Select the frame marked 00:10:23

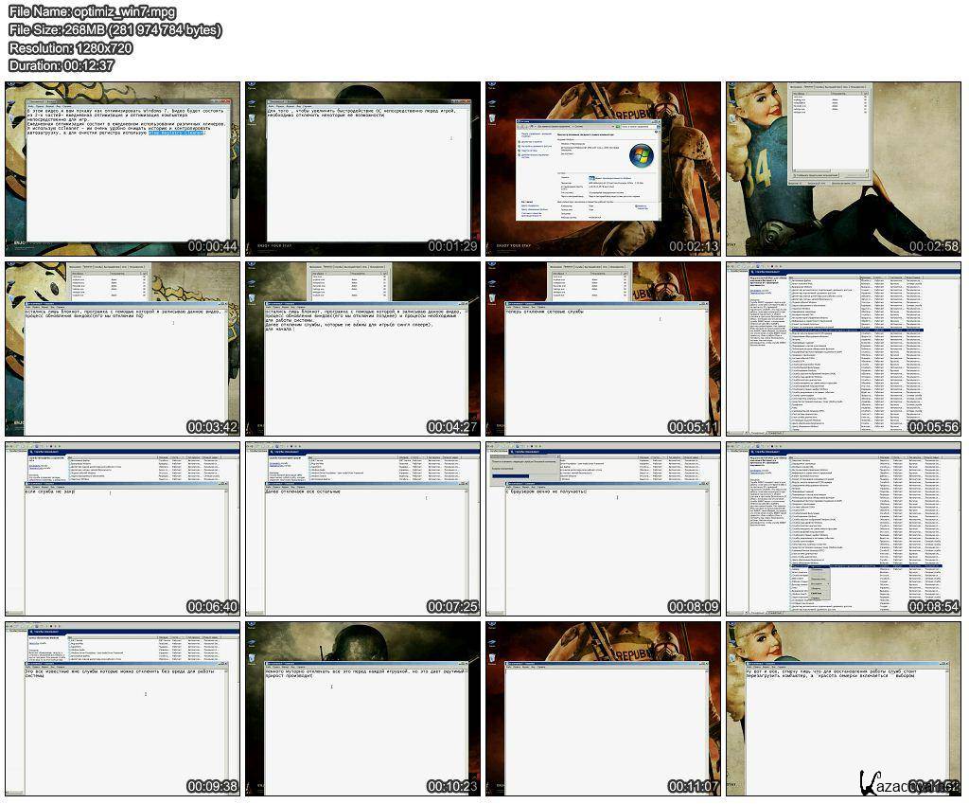[x=362, y=708]
